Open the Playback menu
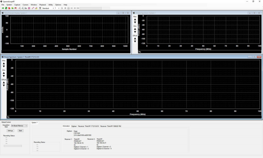 [43, 5]
